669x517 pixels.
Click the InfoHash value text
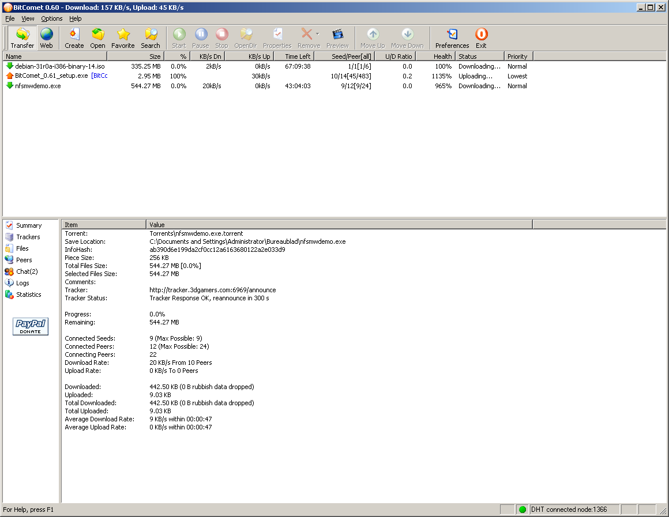pos(217,250)
